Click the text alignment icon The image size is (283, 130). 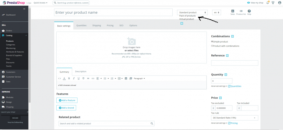[x=98, y=78]
